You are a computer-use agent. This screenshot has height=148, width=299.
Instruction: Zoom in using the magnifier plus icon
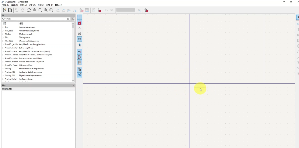(35, 10)
